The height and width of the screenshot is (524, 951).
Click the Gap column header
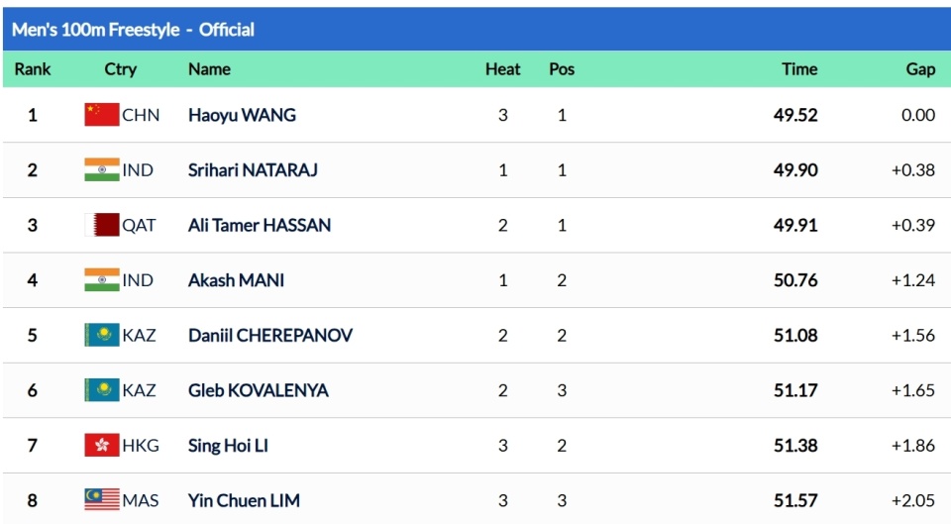(920, 69)
